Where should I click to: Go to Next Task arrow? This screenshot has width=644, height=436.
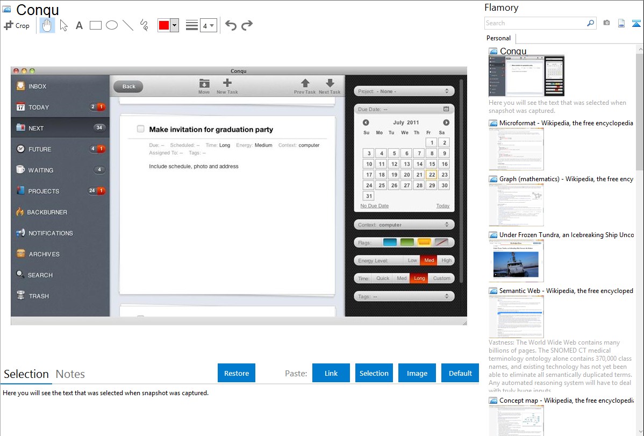point(330,87)
